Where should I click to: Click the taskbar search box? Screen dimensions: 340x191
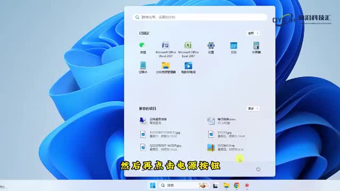[184, 185]
